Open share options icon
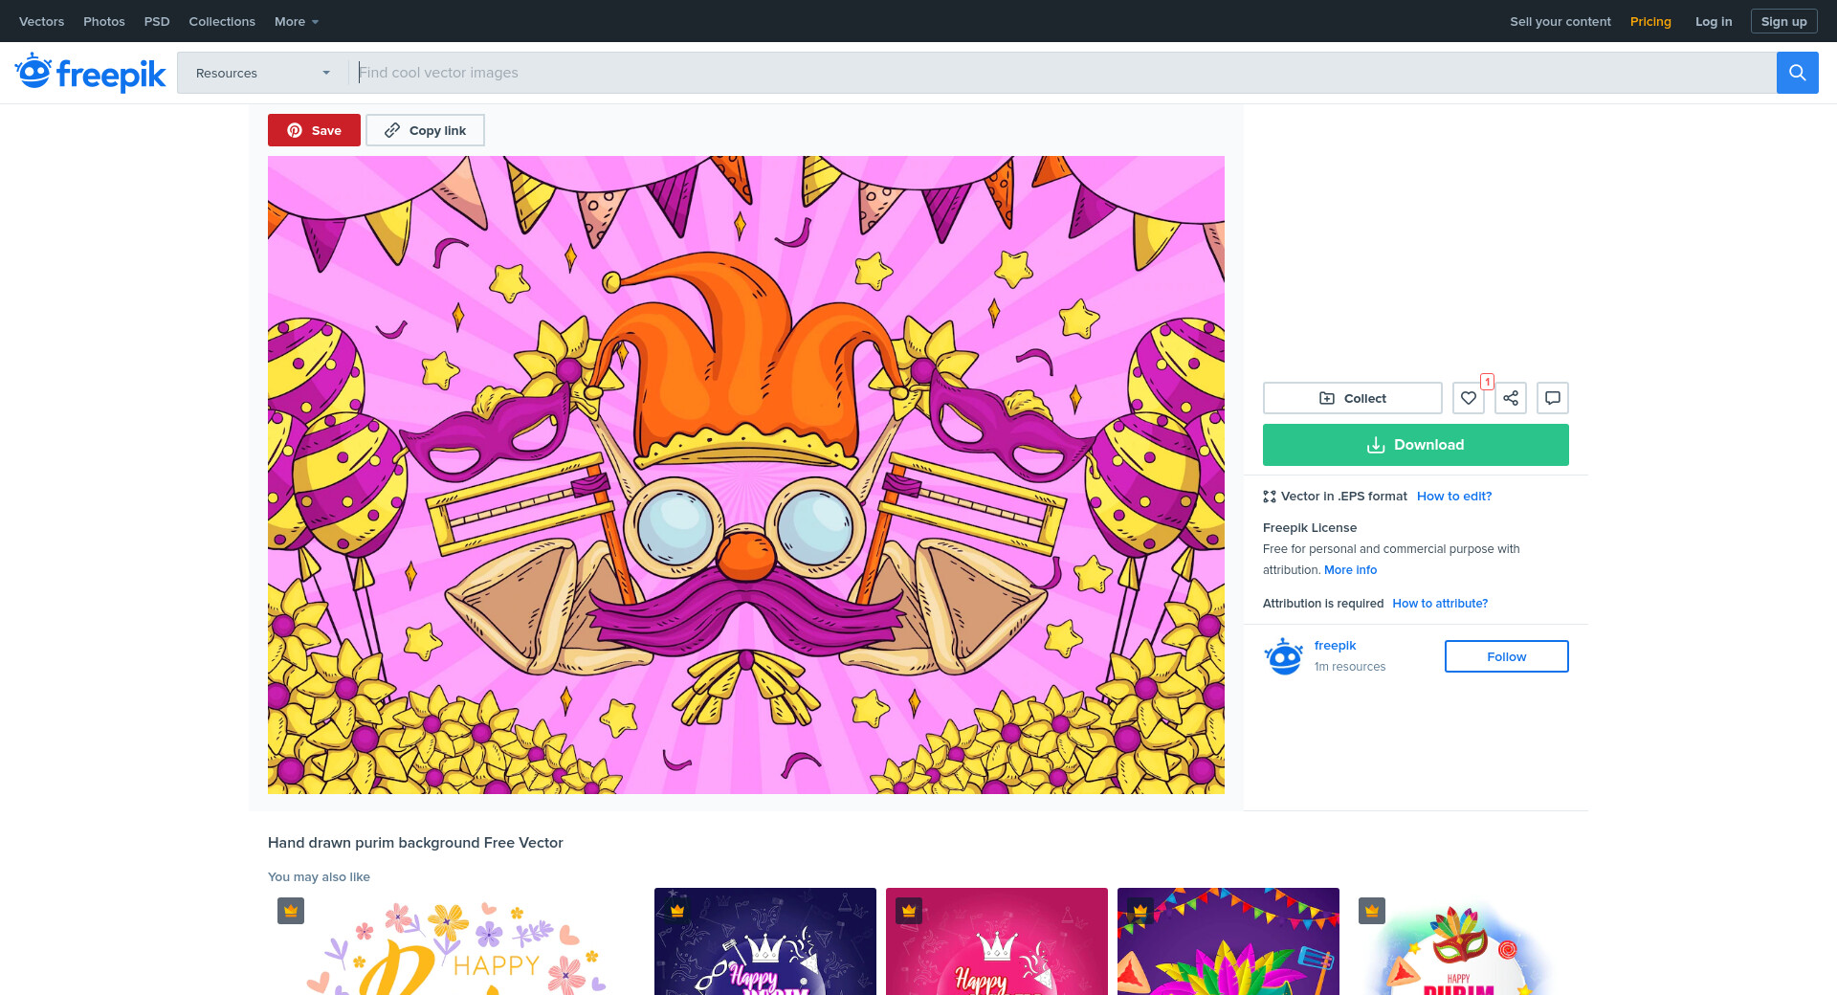The width and height of the screenshot is (1837, 995). coord(1511,398)
